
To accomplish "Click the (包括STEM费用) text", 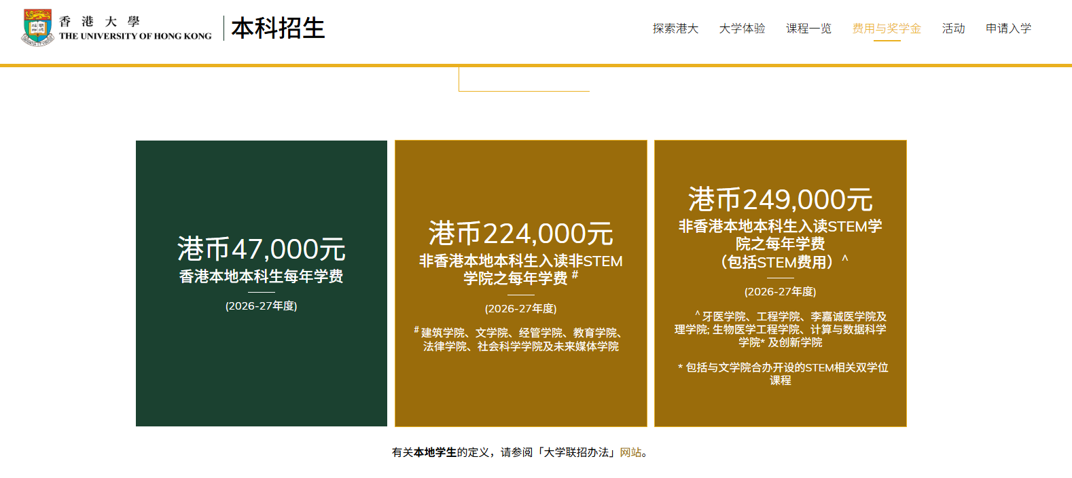I will (780, 262).
